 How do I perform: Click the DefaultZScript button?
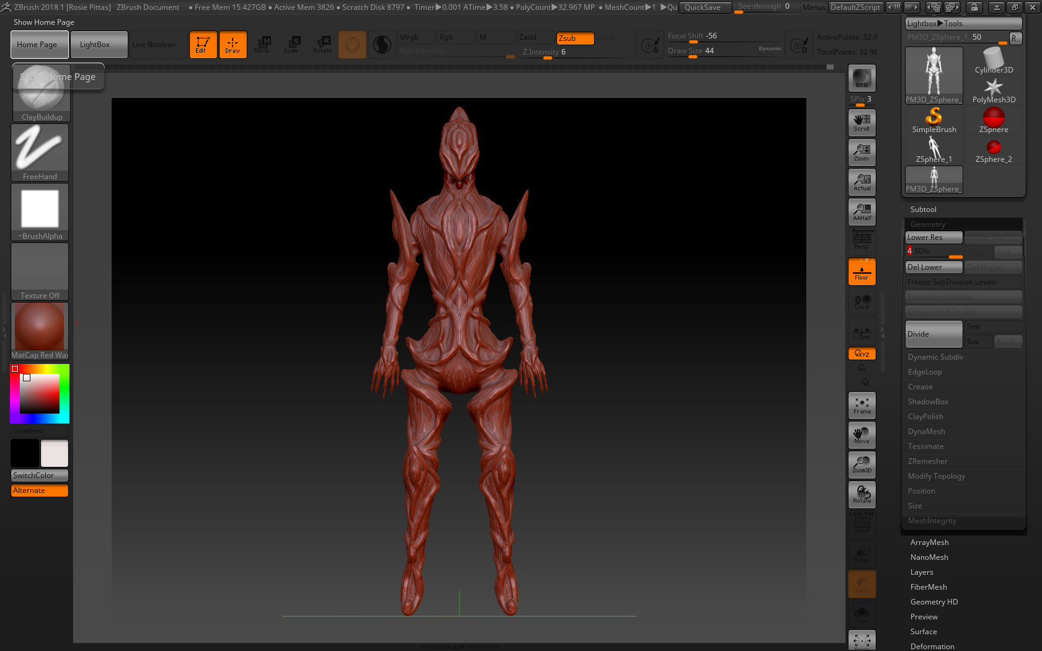pyautogui.click(x=855, y=7)
